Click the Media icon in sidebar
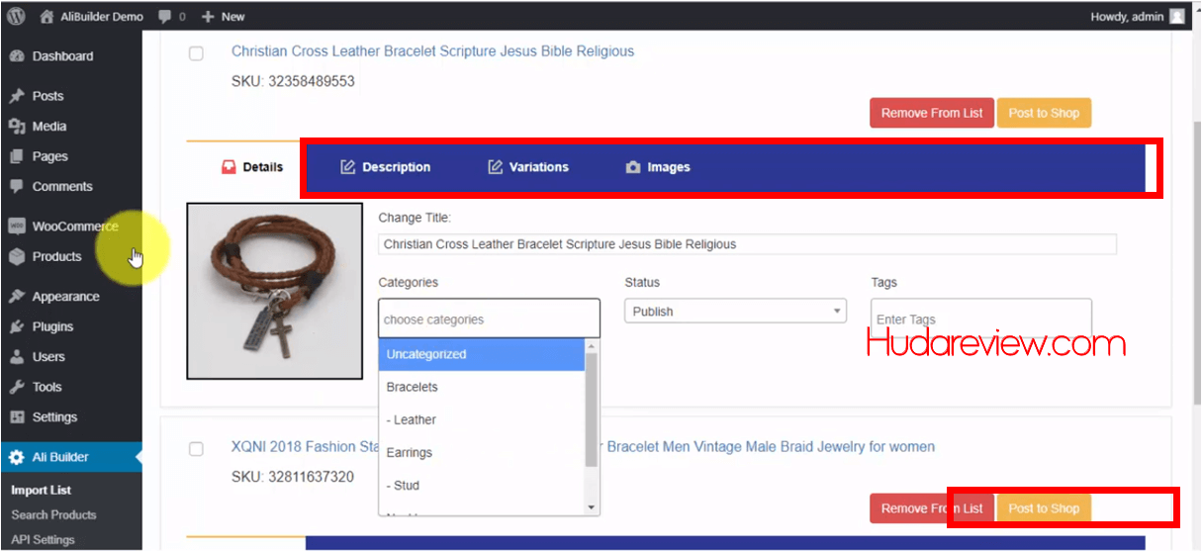Image resolution: width=1202 pixels, height=551 pixels. 17,127
